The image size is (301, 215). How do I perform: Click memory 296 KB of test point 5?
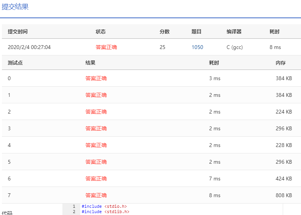[x=284, y=162]
